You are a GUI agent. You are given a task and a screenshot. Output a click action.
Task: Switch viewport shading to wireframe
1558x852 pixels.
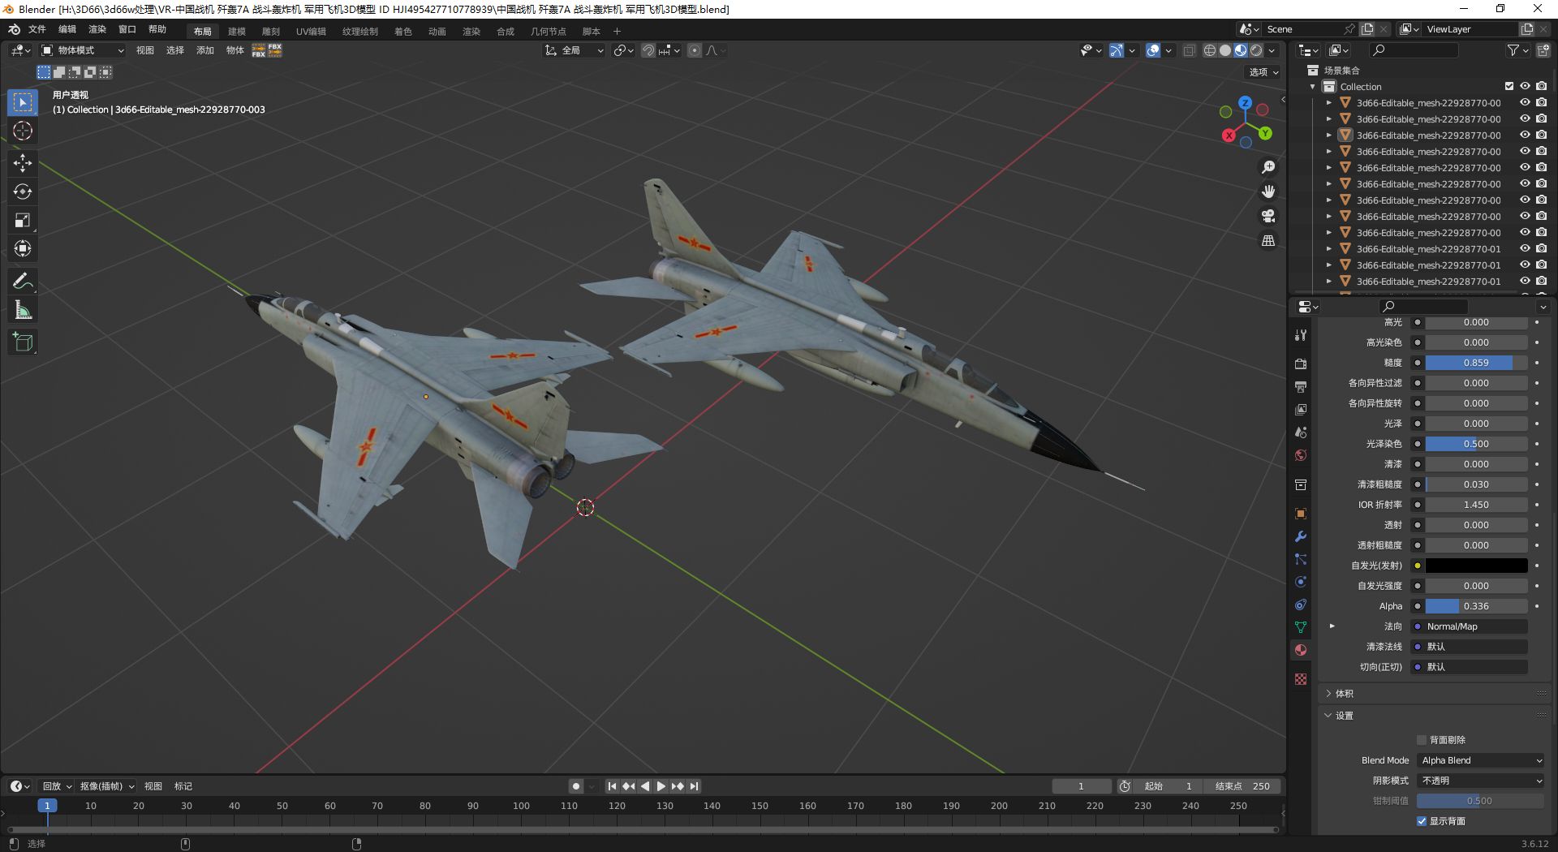click(x=1210, y=50)
